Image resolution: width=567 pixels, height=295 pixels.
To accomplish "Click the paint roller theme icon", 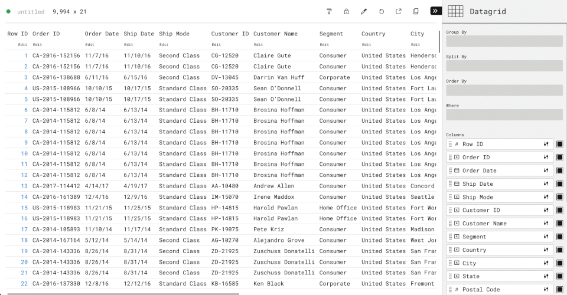I will pyautogui.click(x=329, y=11).
